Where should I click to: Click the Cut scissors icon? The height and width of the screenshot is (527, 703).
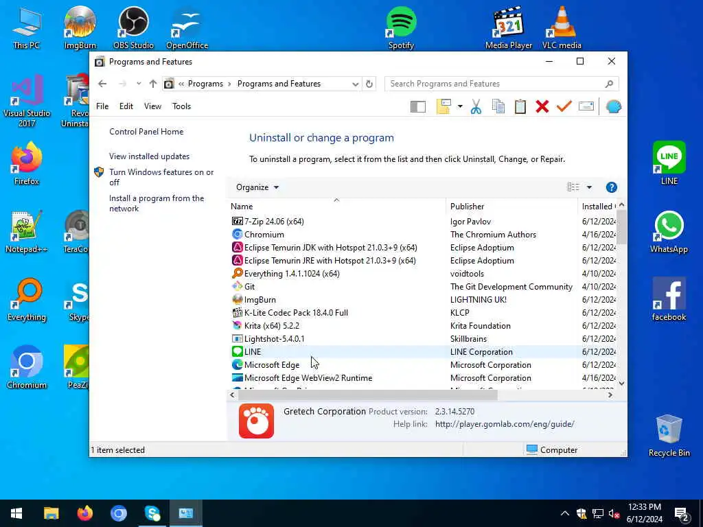[476, 106]
